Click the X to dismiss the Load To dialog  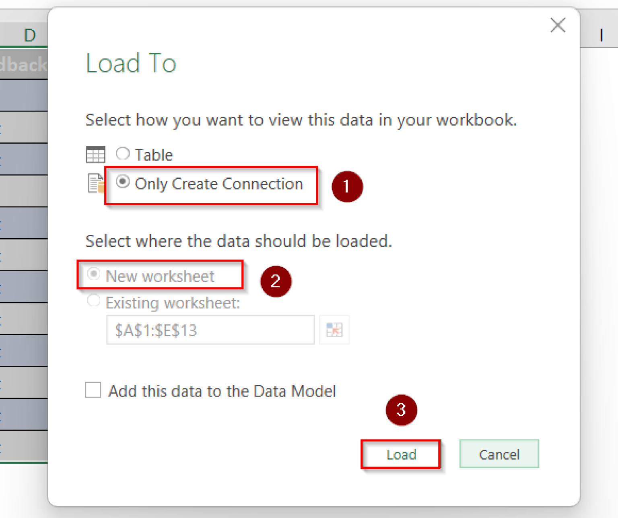click(x=558, y=25)
